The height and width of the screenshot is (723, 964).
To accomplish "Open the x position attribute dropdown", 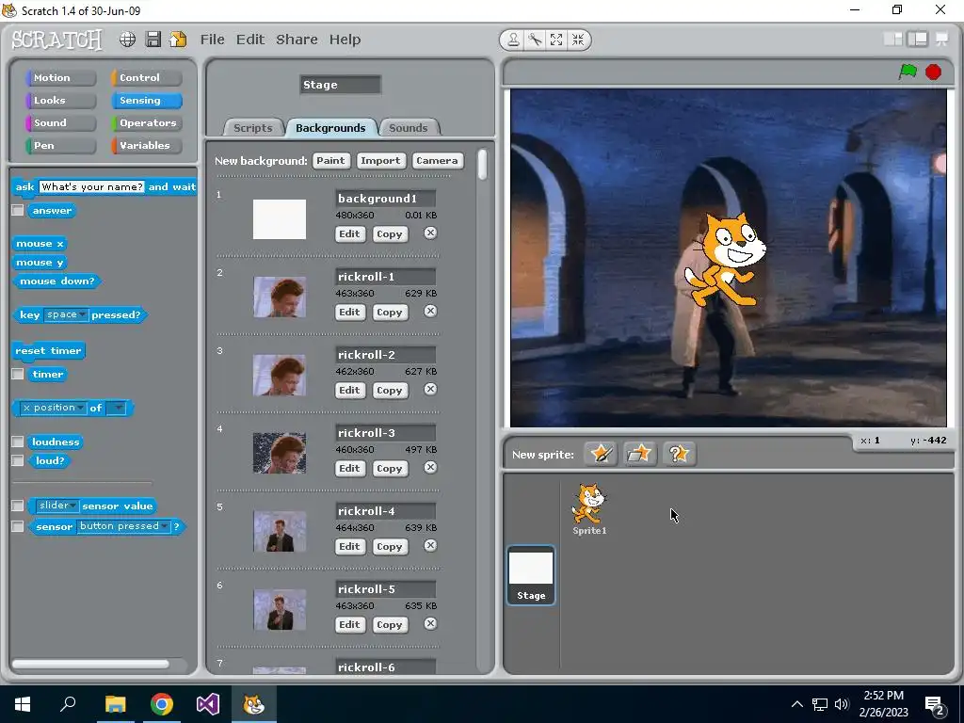I will pyautogui.click(x=53, y=408).
